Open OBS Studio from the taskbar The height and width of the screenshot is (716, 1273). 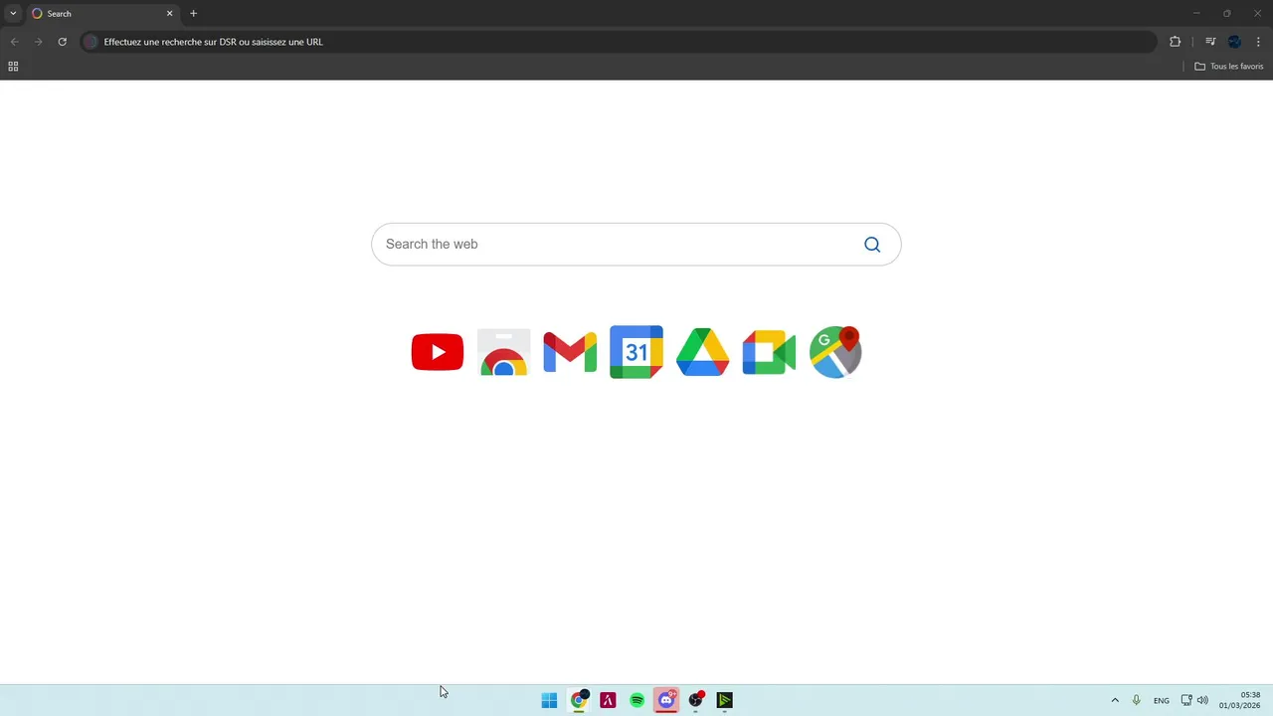(696, 700)
